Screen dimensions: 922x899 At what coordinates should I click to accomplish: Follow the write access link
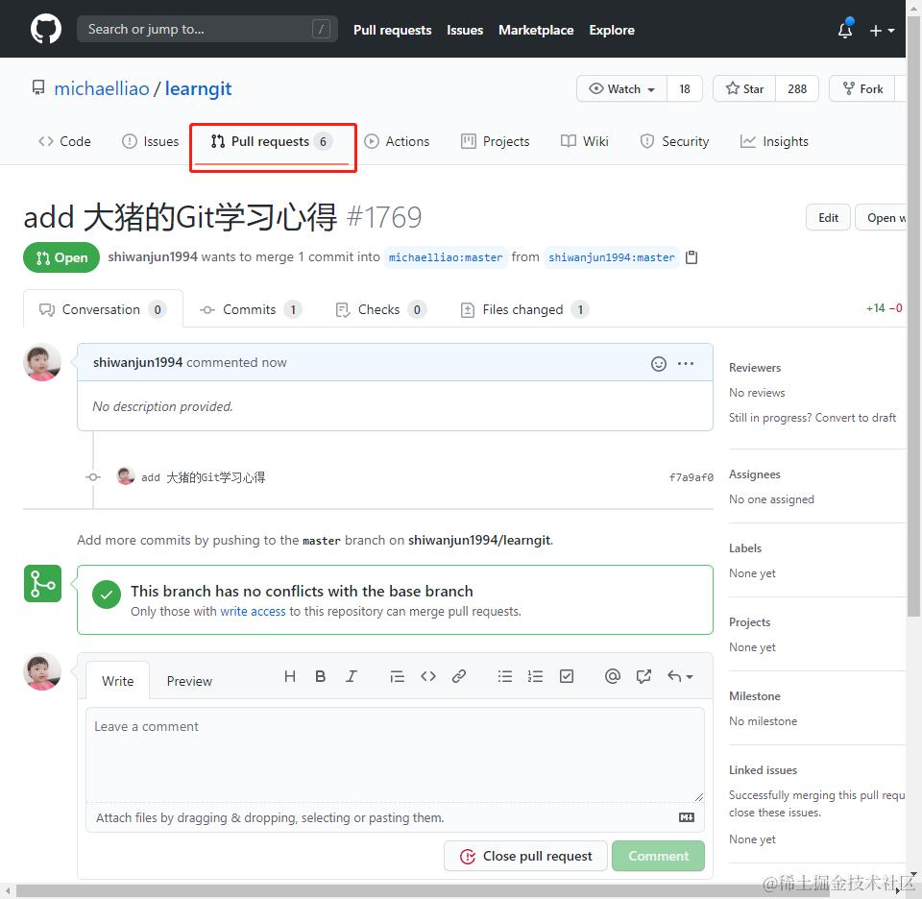pos(253,612)
